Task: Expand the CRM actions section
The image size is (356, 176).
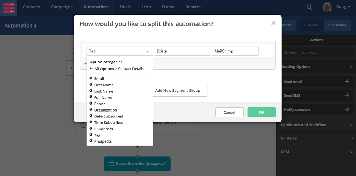Action: (x=316, y=152)
